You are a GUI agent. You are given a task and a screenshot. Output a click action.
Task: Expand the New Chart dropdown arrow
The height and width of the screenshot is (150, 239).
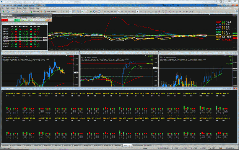pyautogui.click(x=5, y=11)
